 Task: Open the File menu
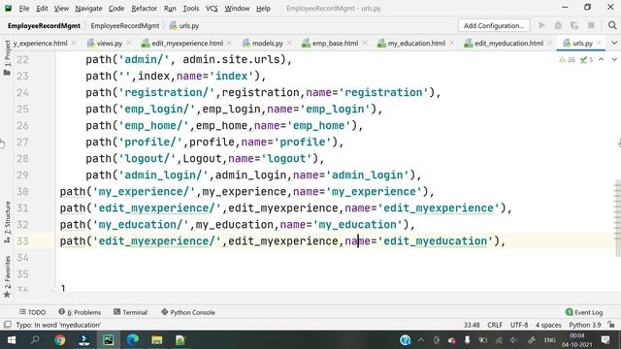(23, 9)
